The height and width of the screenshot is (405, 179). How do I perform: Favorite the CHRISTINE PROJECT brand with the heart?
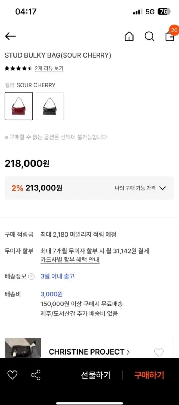click(x=158, y=352)
